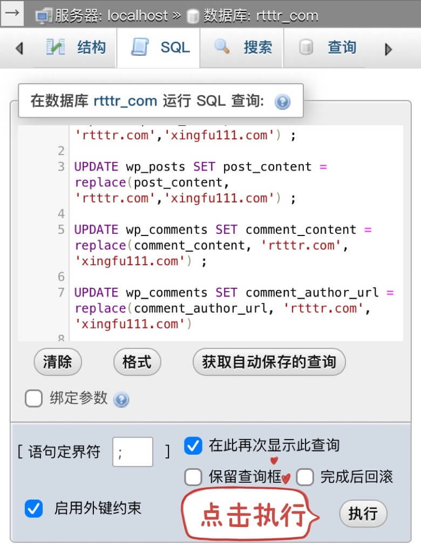
Task: Click the server icon next to localhost
Action: pos(44,16)
